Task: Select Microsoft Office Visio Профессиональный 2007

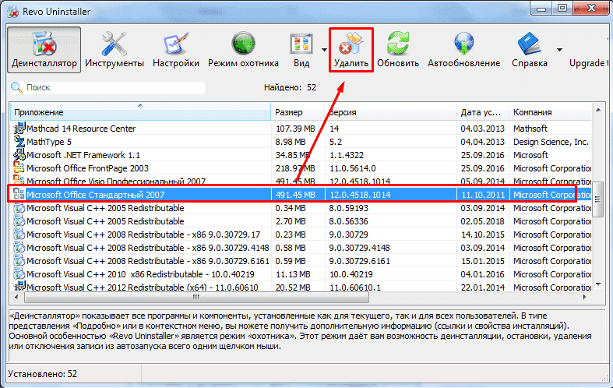Action: [x=301, y=181]
